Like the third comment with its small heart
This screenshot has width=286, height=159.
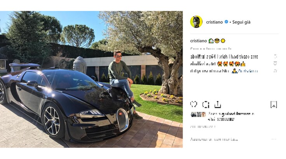(x=276, y=71)
